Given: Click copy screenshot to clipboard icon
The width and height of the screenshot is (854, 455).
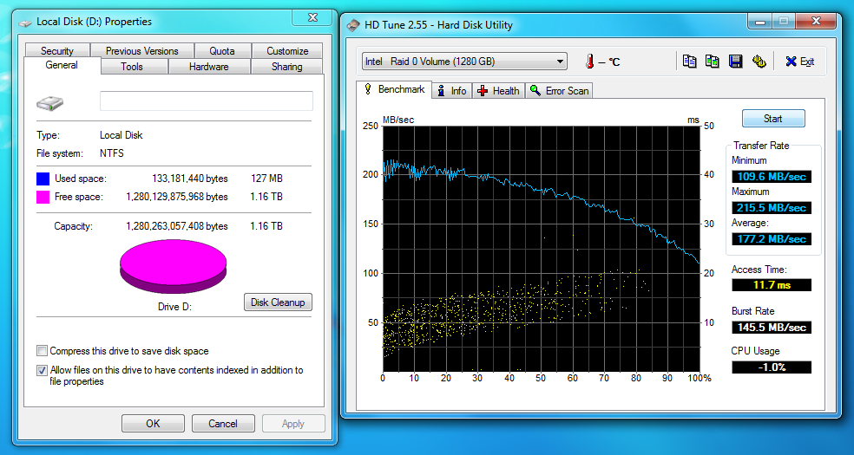Looking at the screenshot, I should (x=713, y=62).
